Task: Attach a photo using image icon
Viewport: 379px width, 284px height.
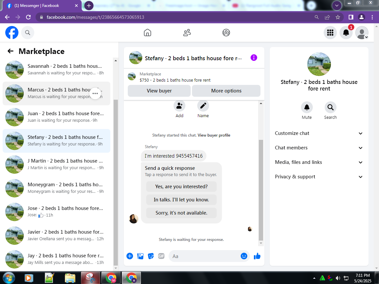Action: click(x=140, y=256)
